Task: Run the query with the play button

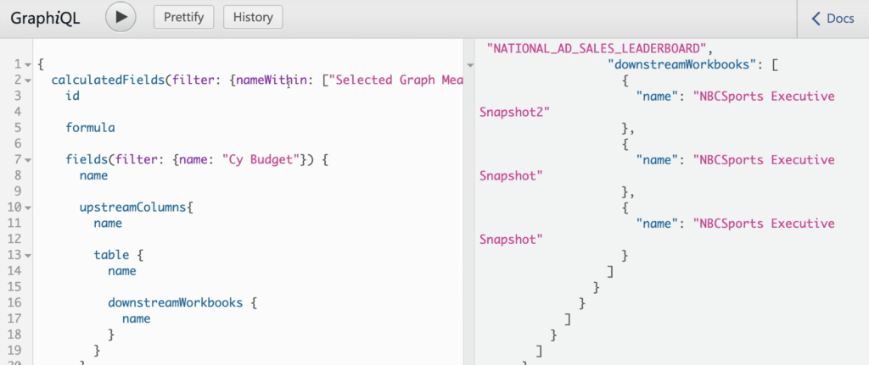Action: [121, 17]
